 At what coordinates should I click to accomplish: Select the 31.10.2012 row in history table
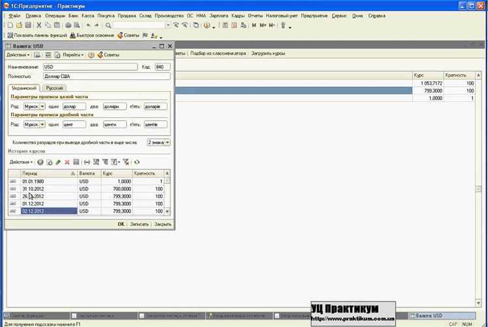(x=86, y=189)
